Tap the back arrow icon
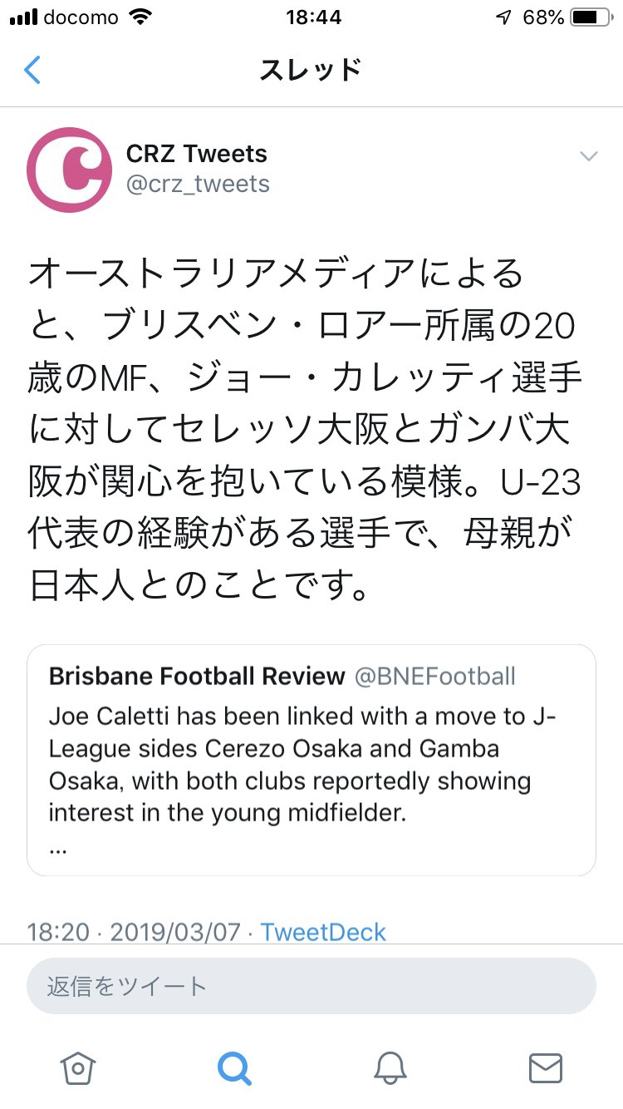This screenshot has width=623, height=1109. tap(32, 70)
